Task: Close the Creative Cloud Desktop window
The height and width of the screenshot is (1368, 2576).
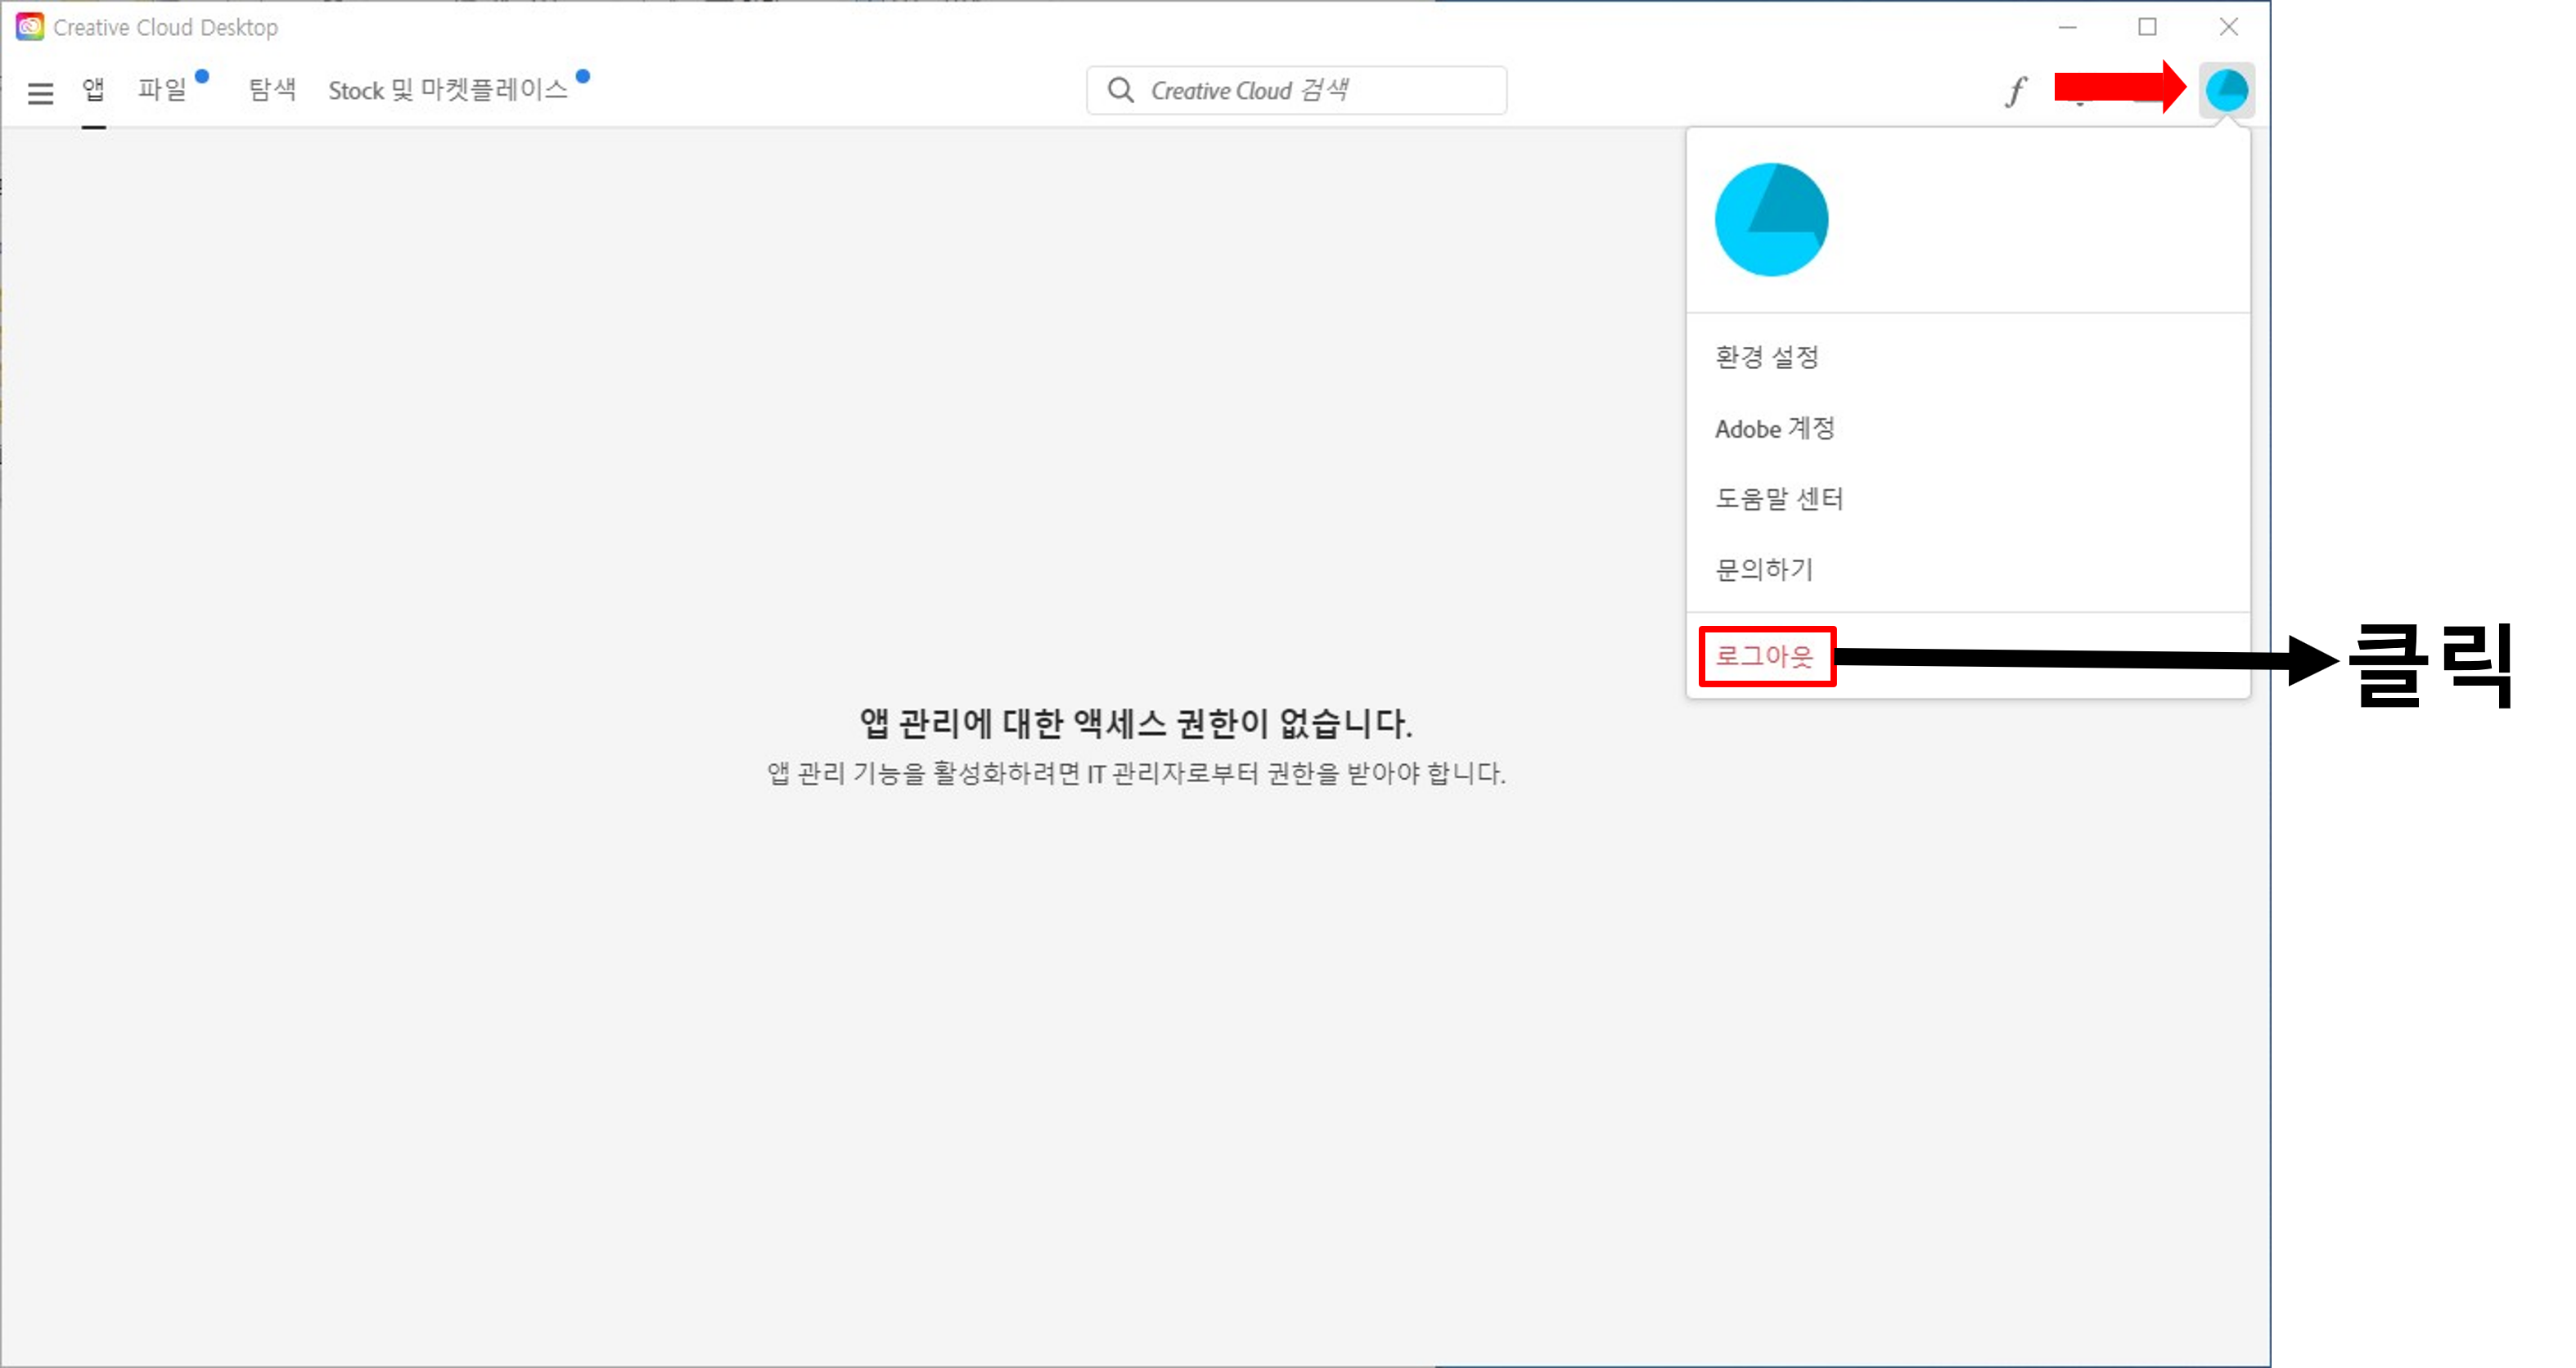Action: click(x=2228, y=27)
